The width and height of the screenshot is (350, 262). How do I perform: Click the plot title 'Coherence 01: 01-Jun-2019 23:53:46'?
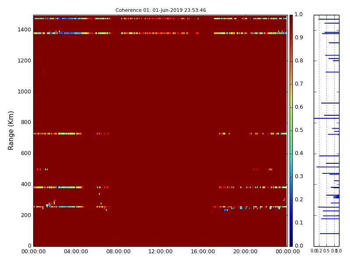coord(161,10)
